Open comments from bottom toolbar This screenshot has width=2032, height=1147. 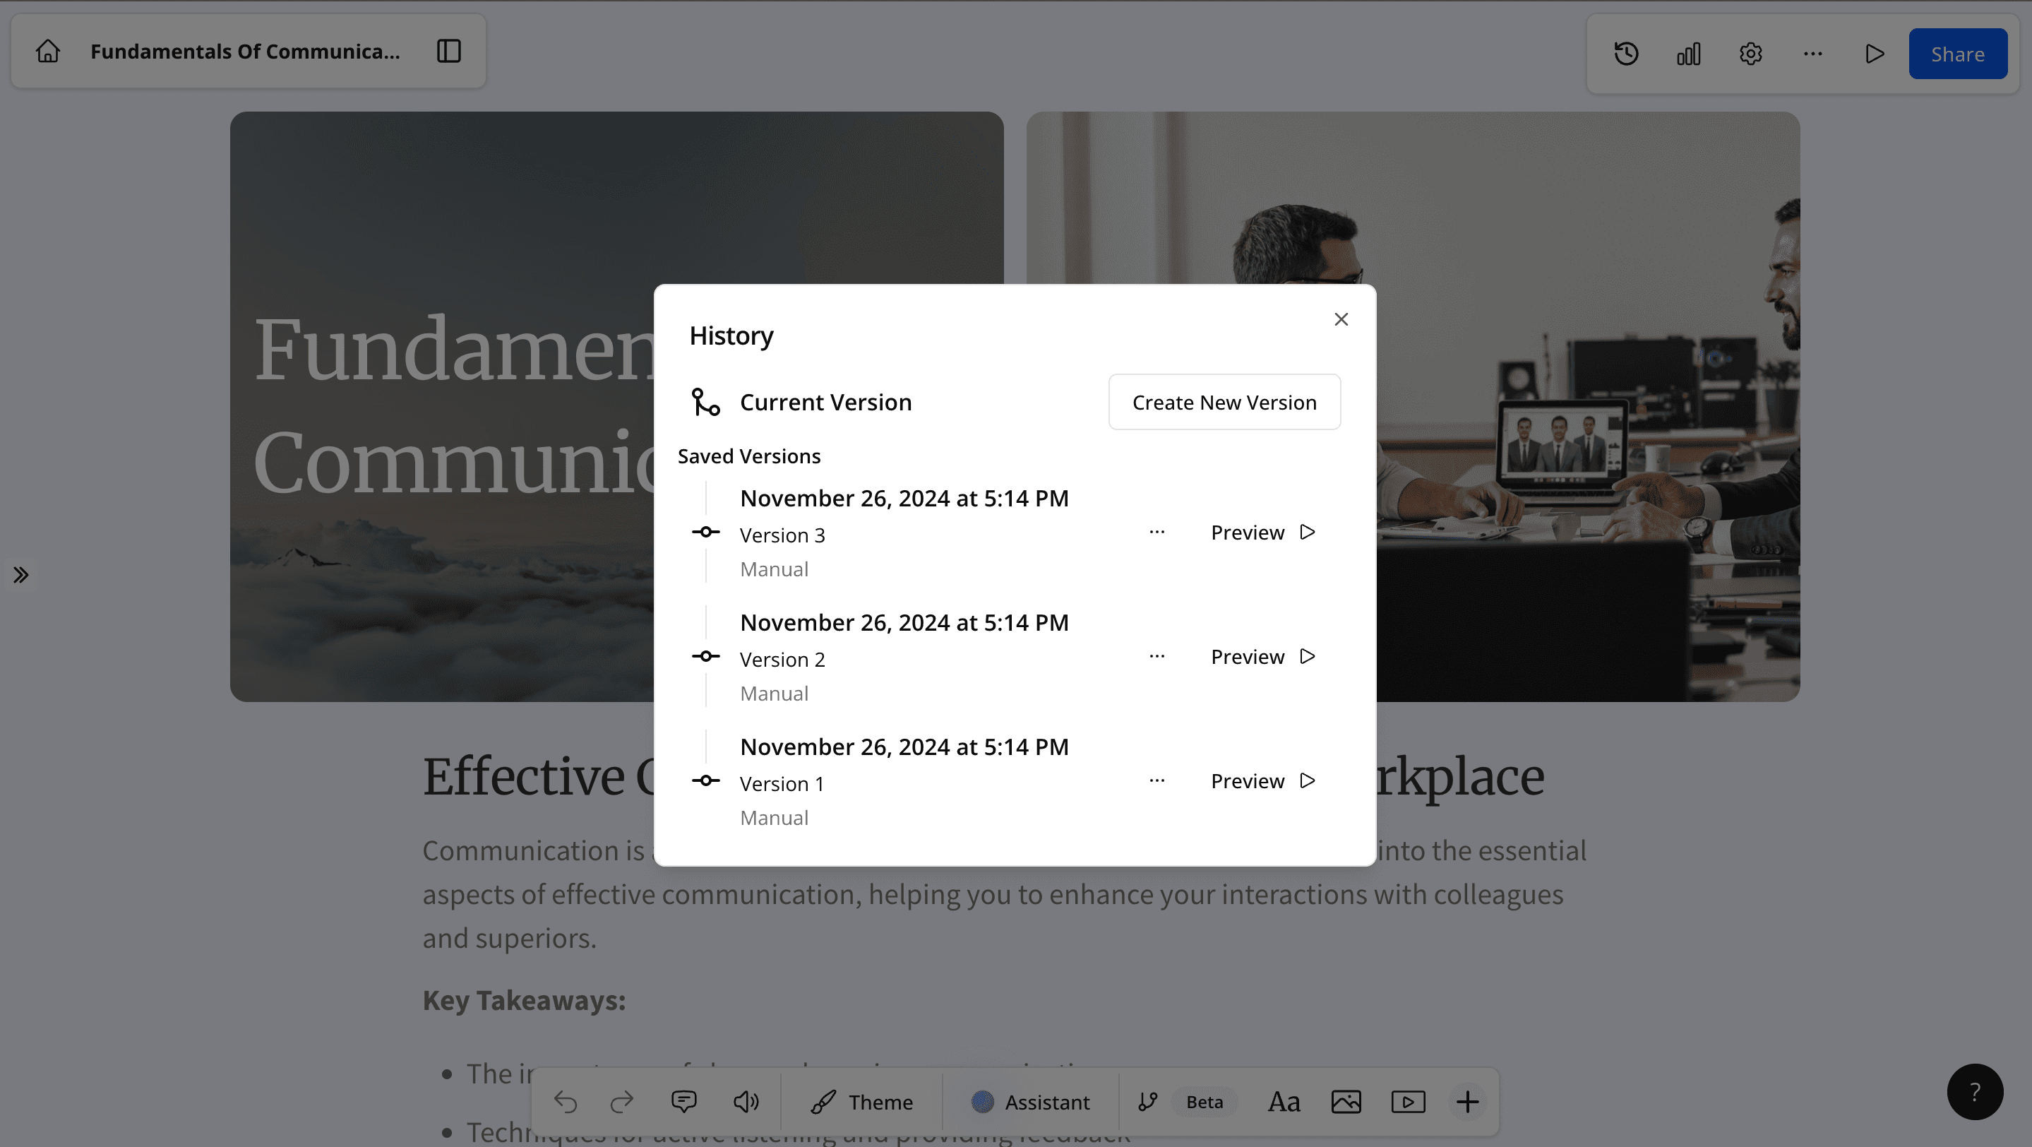tap(684, 1102)
